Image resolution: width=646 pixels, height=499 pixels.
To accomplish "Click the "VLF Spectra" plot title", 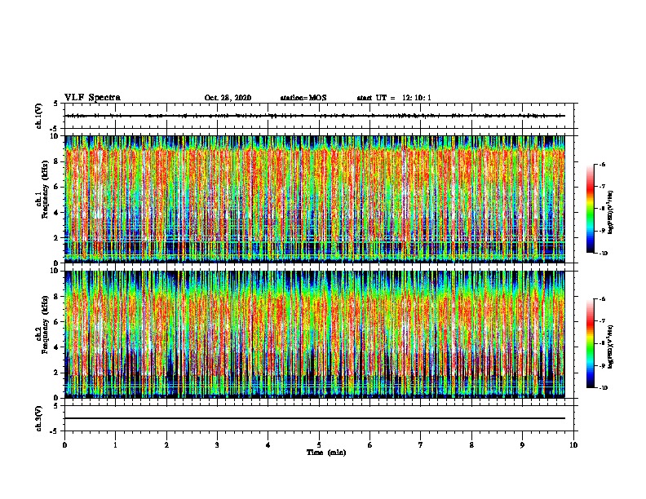I will click(92, 98).
